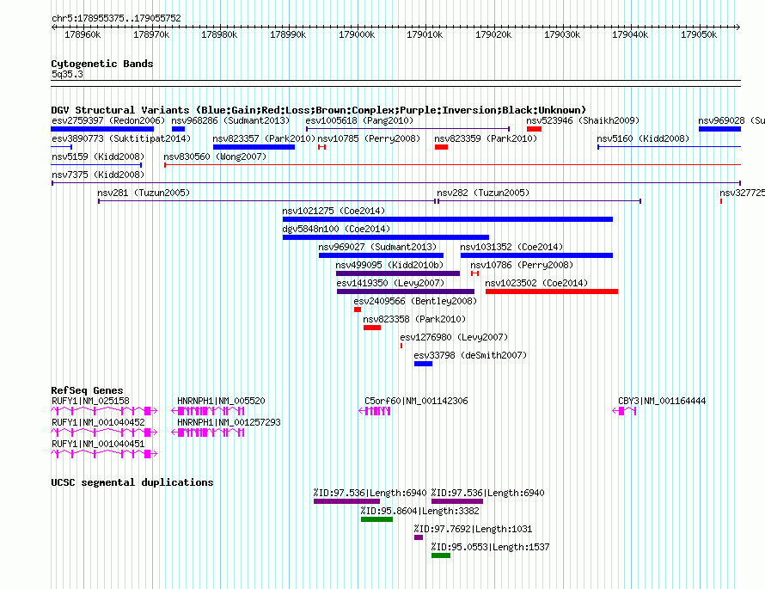This screenshot has height=589, width=765.
Task: Select the small %ID:97.7692 Length:1031 segment
Action: pyautogui.click(x=419, y=537)
